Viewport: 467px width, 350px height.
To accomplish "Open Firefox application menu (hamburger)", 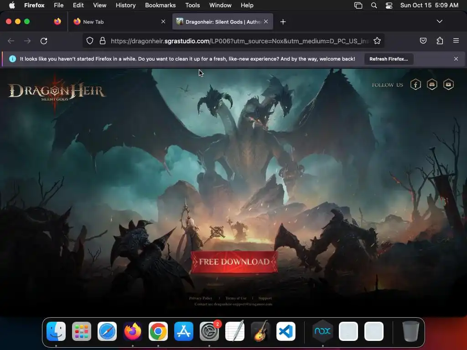I will point(456,41).
